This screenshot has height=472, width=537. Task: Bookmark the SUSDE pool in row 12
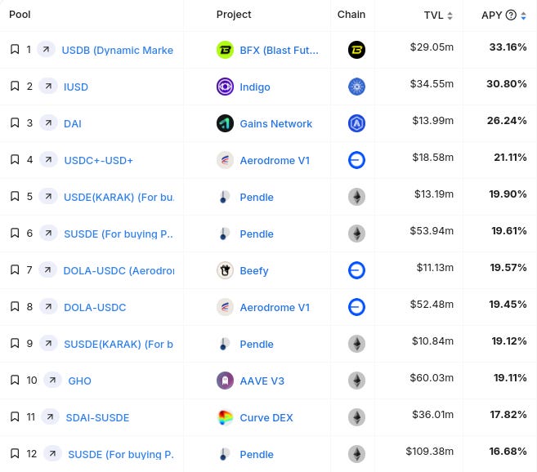point(15,453)
